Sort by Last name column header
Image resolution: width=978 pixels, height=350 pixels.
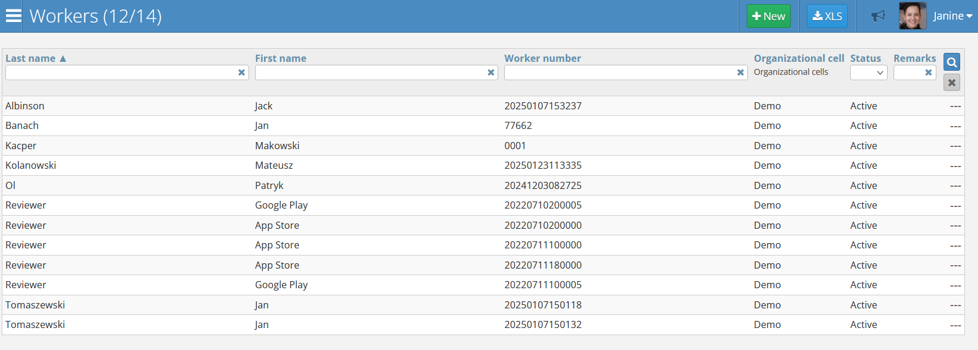pos(31,58)
